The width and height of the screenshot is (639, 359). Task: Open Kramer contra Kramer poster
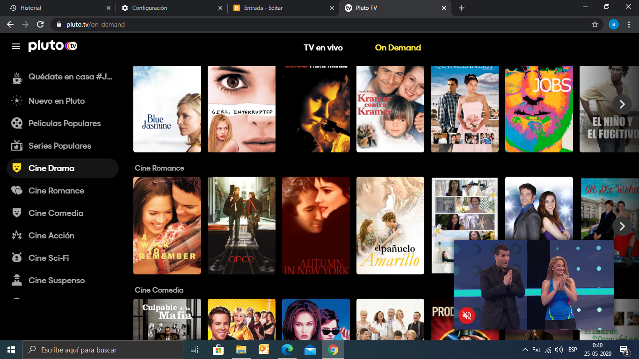tap(390, 109)
